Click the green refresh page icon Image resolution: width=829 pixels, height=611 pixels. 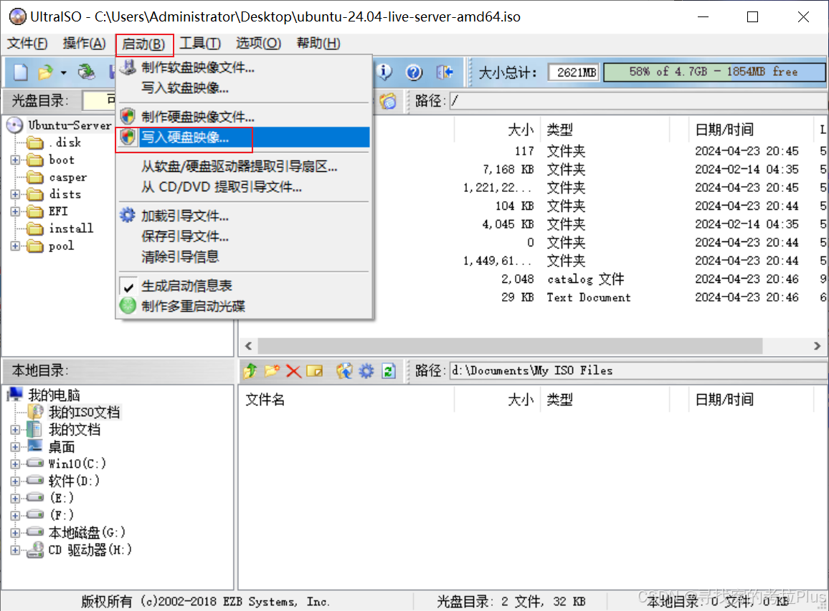tap(389, 371)
